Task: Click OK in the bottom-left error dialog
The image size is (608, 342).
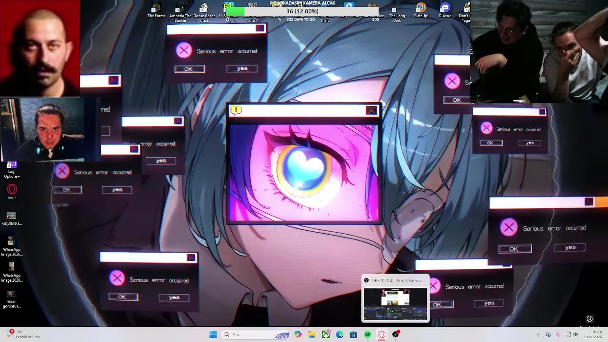Action: click(x=123, y=296)
